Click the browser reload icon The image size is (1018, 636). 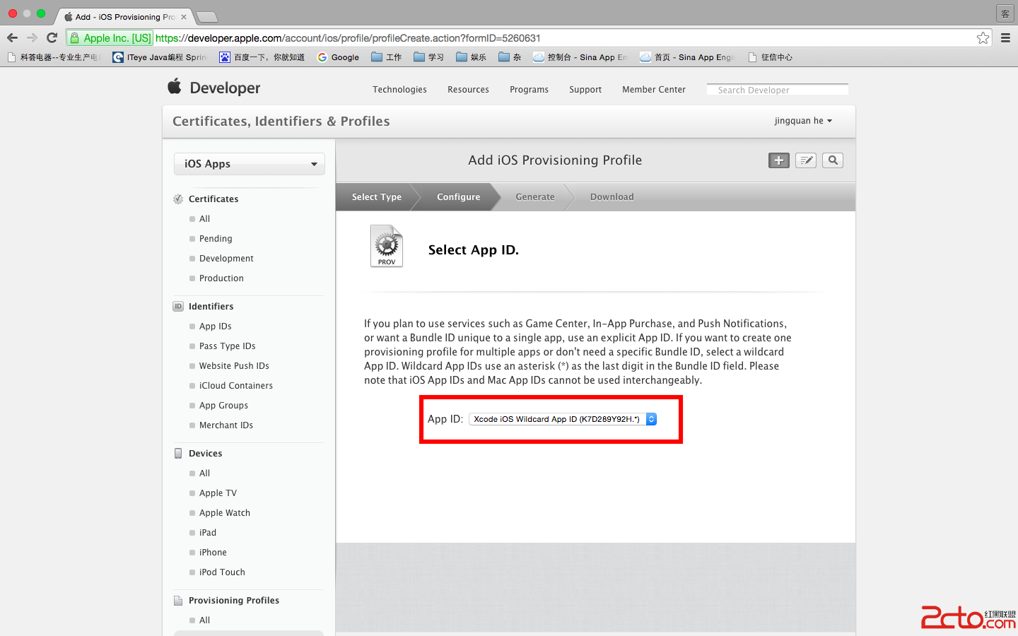pos(52,38)
